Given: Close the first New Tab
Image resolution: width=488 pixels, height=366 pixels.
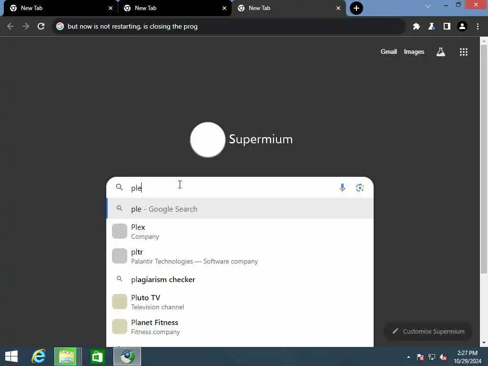Looking at the screenshot, I should (111, 8).
